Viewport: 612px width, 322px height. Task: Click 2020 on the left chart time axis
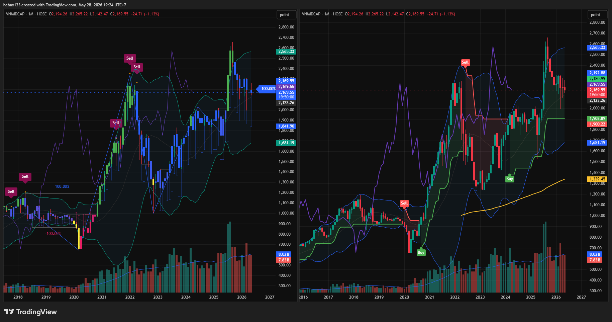[x=74, y=297]
